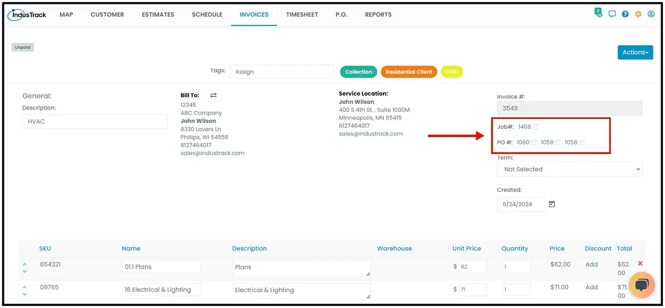
Task: Open the Actions dropdown button
Action: pos(635,53)
